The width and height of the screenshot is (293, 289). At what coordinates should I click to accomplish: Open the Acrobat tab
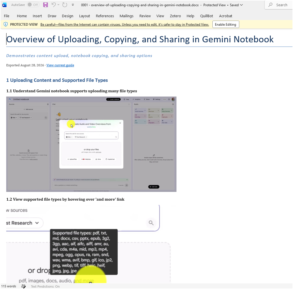[225, 16]
